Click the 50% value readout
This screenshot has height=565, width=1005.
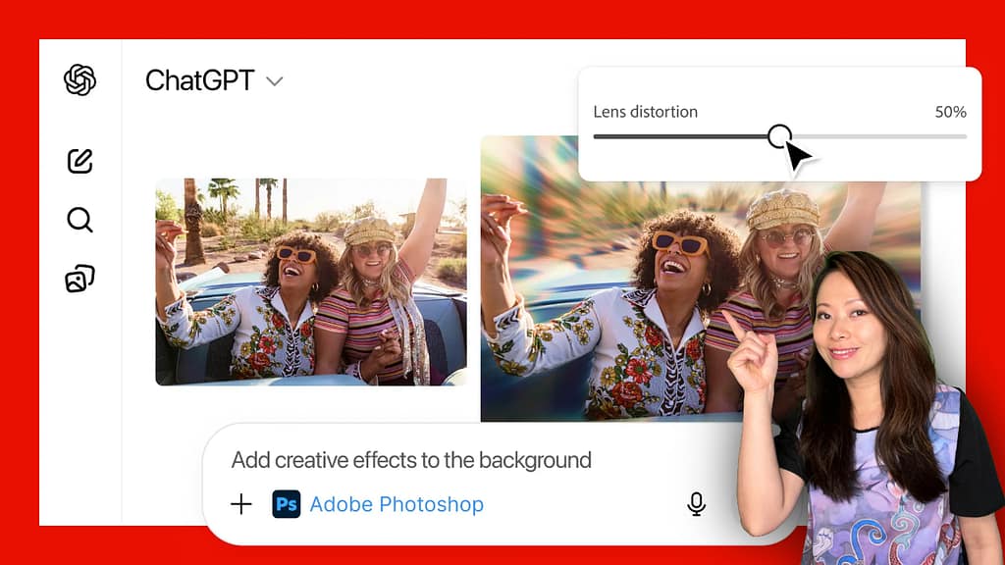pos(951,112)
